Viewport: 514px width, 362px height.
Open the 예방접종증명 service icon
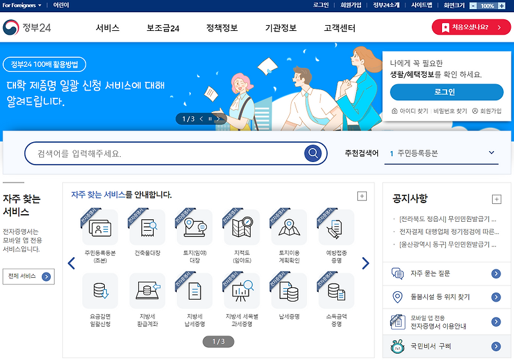click(x=336, y=227)
